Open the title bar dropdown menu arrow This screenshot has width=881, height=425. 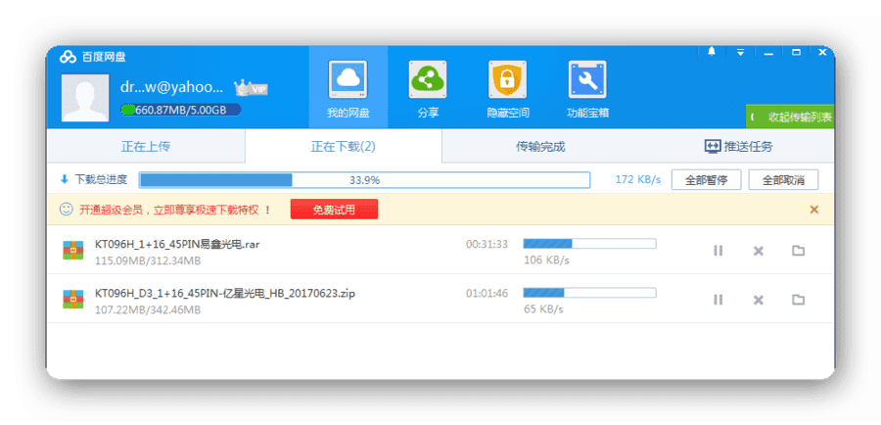740,52
